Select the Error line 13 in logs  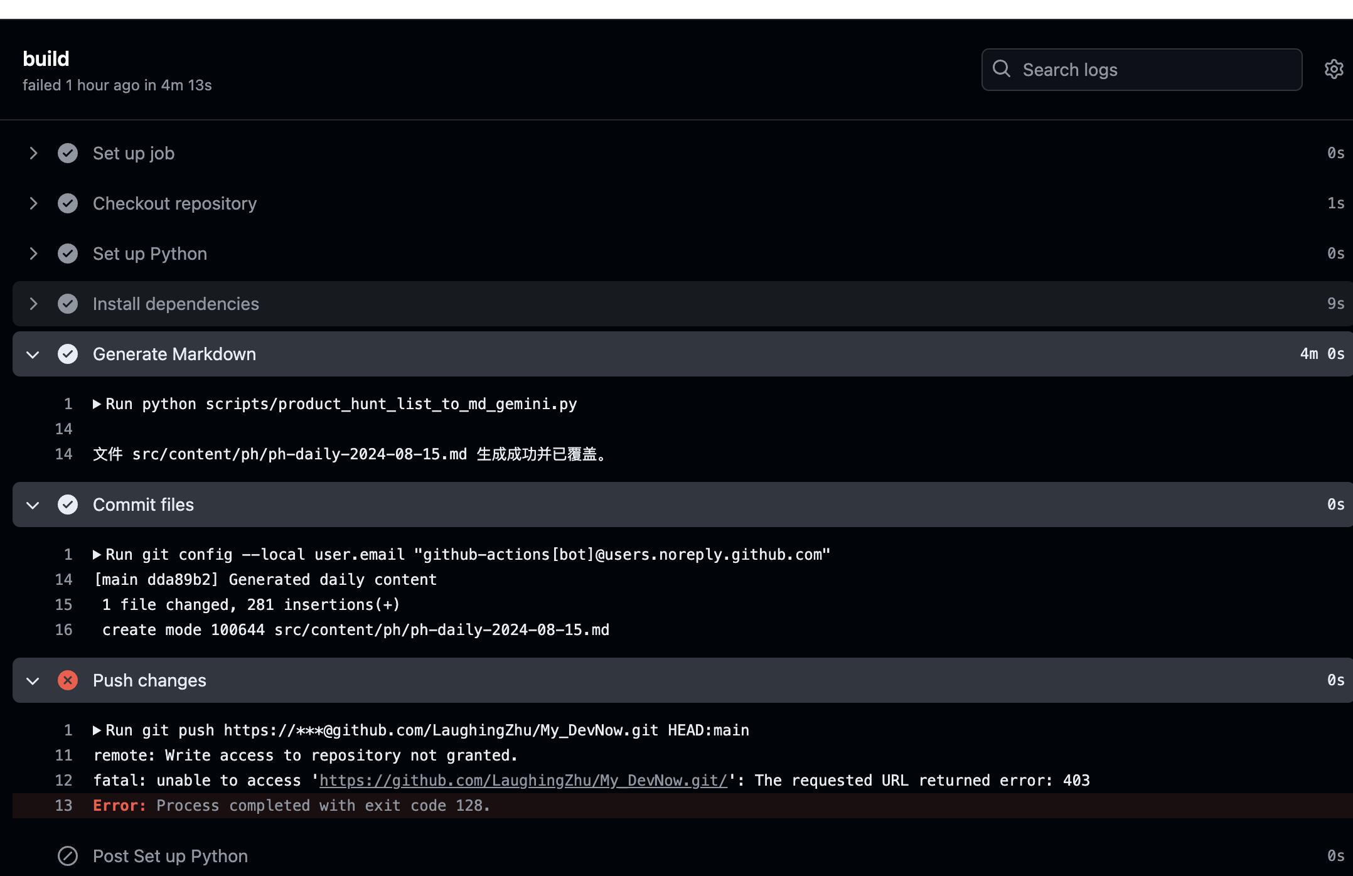tap(683, 806)
